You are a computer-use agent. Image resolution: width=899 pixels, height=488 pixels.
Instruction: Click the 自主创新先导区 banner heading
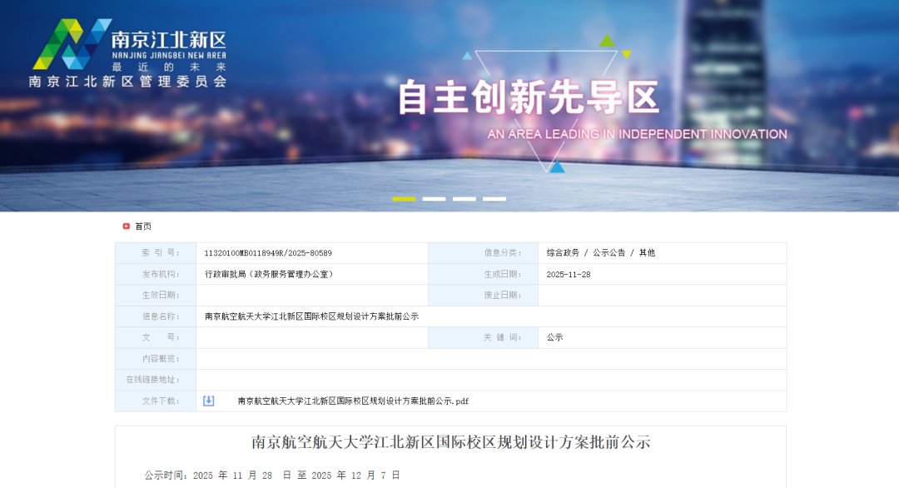point(528,97)
